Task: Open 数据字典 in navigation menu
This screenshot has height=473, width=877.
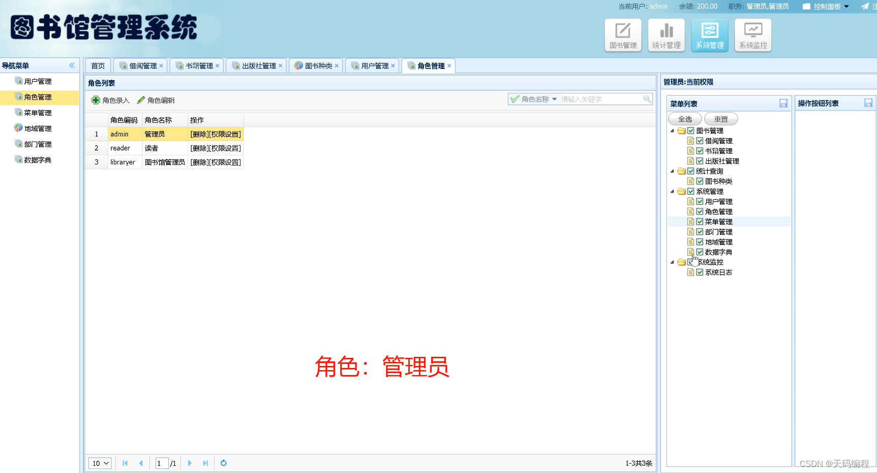Action: coord(38,160)
